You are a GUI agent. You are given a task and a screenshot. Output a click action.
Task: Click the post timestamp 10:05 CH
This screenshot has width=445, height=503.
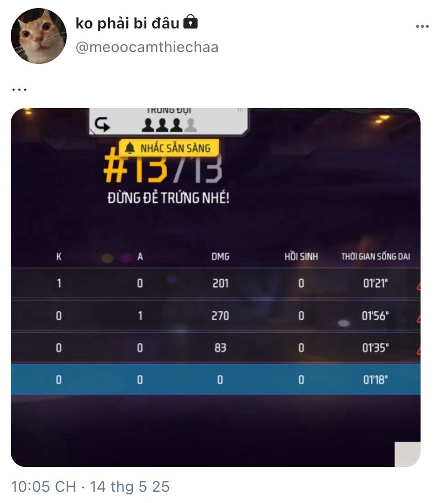pyautogui.click(x=44, y=487)
